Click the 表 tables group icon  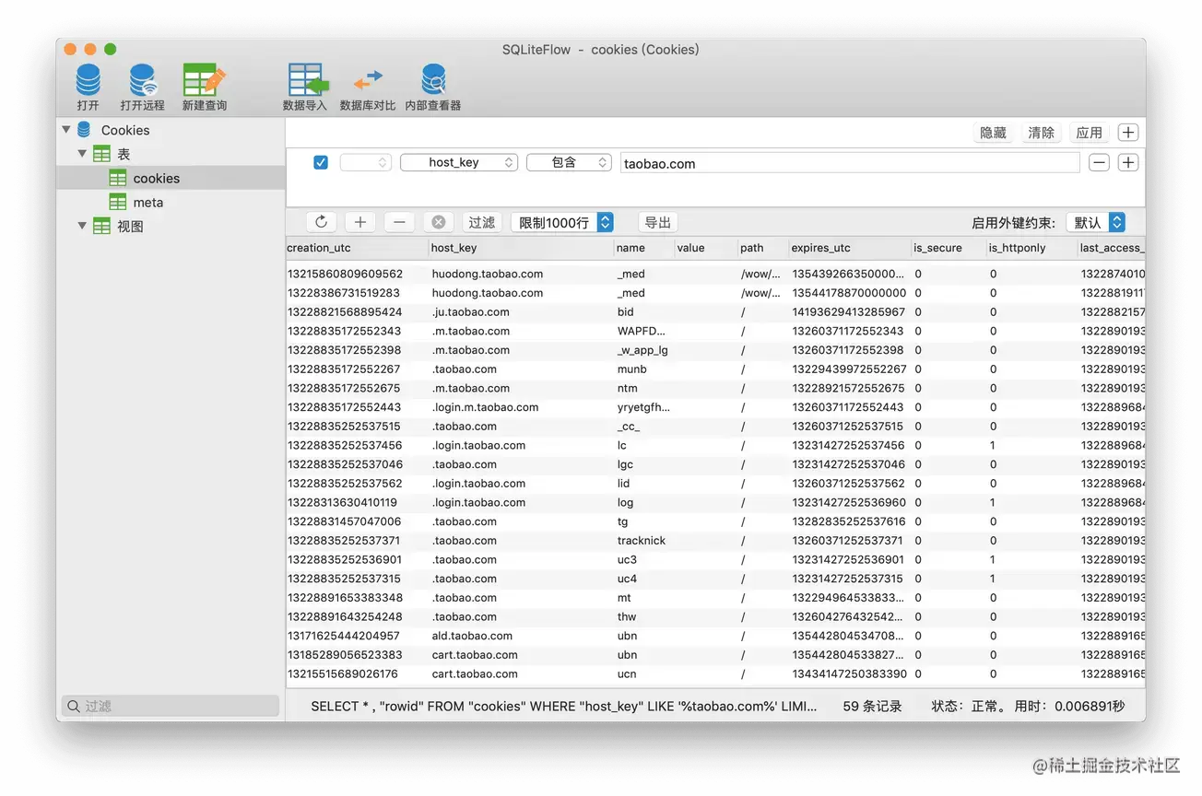(x=101, y=154)
